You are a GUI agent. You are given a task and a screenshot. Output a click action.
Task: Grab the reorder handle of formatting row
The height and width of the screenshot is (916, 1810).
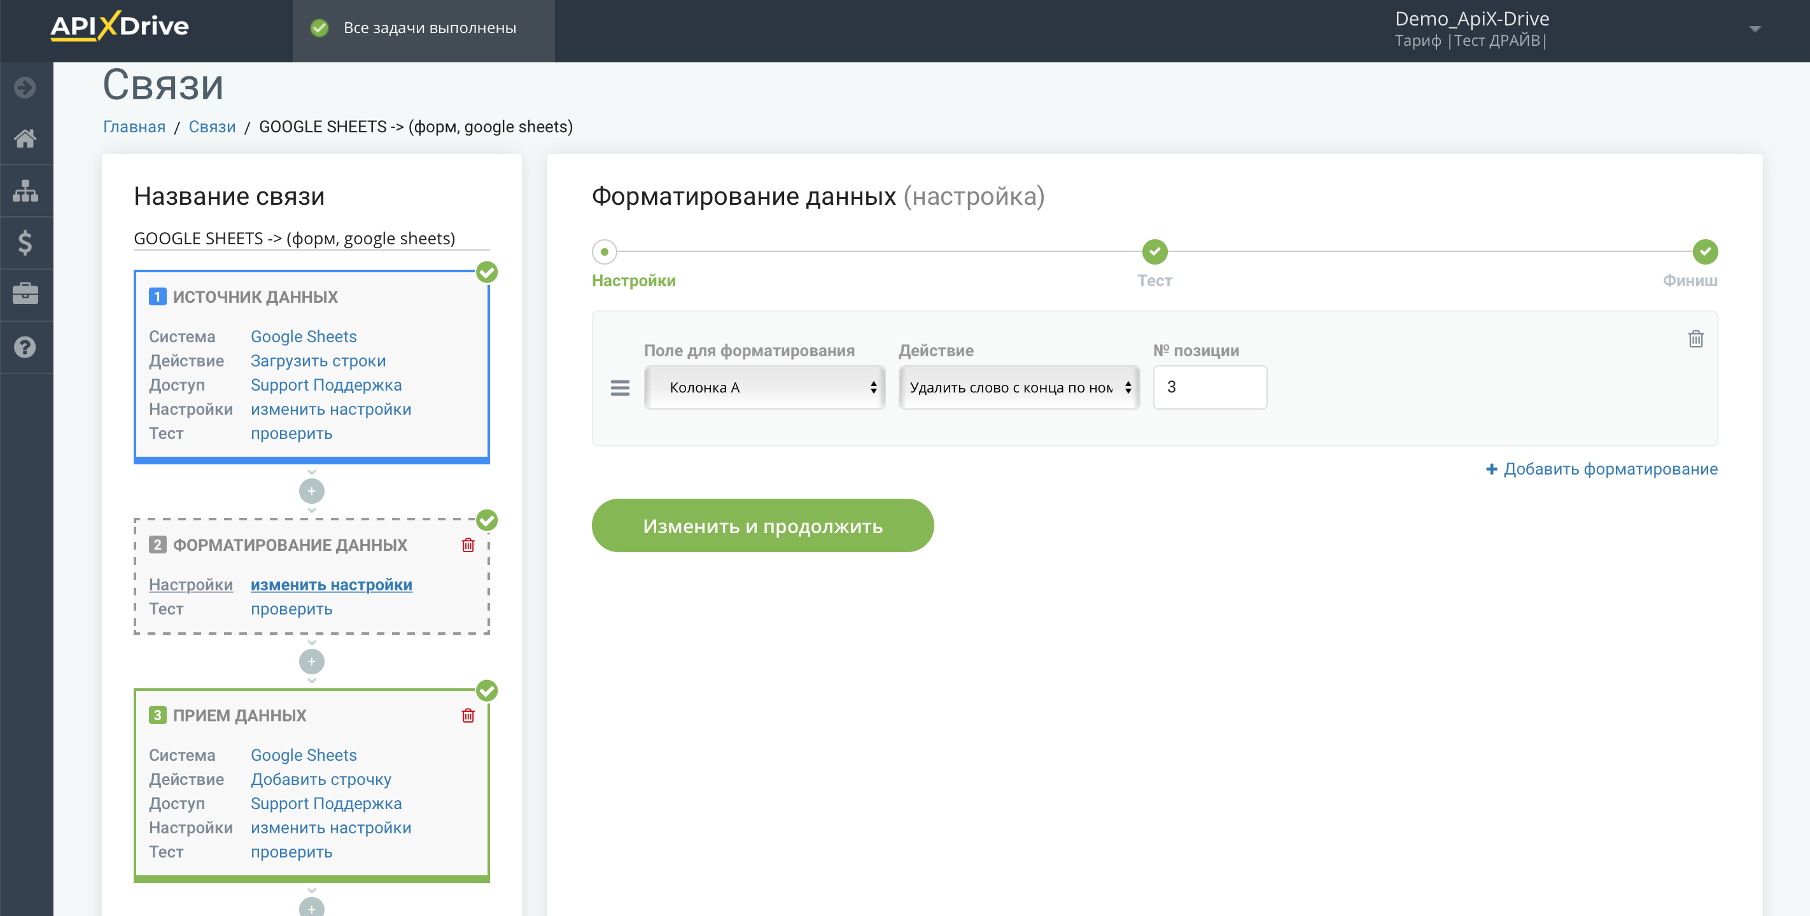point(620,387)
